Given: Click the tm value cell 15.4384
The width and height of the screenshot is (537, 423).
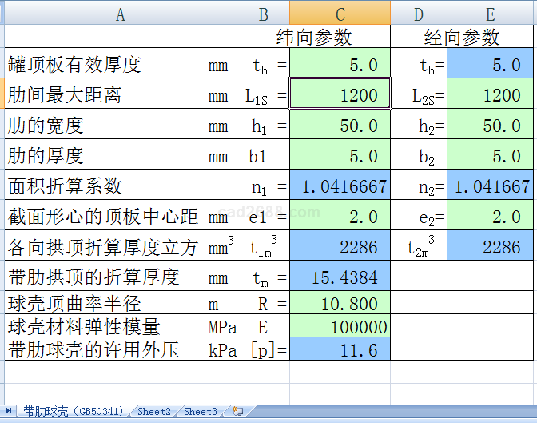Looking at the screenshot, I should point(340,277).
